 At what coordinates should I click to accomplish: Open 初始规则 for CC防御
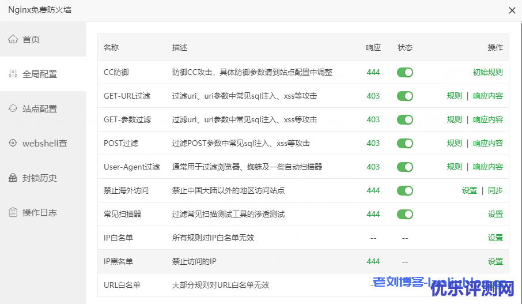(x=487, y=73)
